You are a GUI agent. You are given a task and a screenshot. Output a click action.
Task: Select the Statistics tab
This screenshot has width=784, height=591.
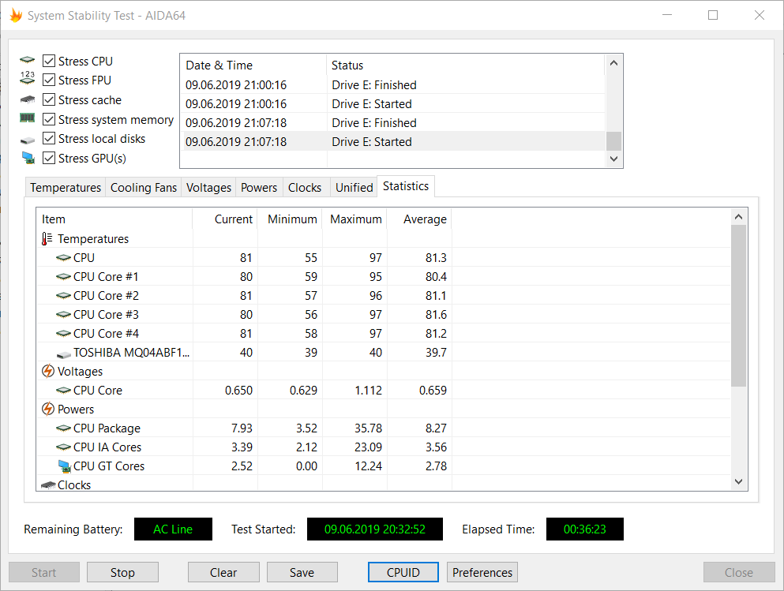406,186
